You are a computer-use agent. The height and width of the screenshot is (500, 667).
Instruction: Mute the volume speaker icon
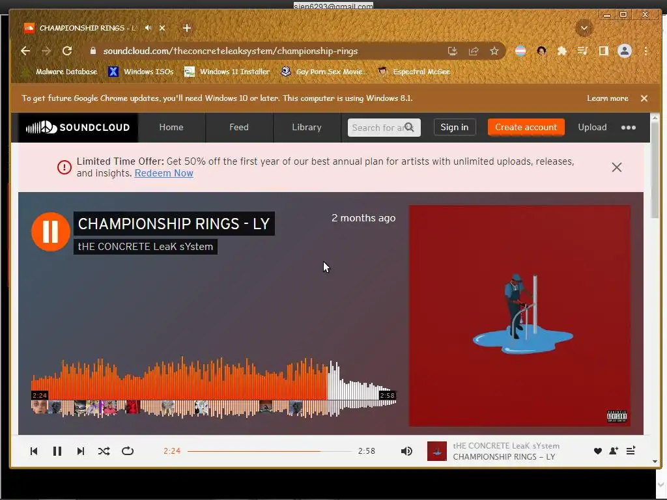(406, 451)
